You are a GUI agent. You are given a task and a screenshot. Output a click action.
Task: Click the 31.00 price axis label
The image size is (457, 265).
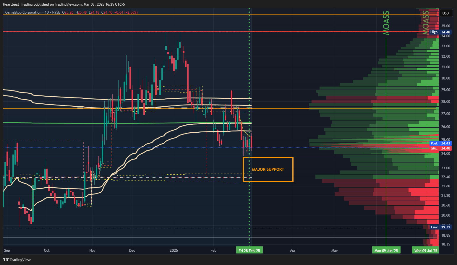point(445,67)
